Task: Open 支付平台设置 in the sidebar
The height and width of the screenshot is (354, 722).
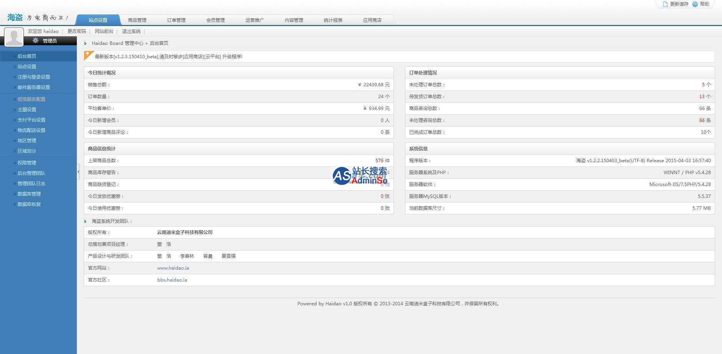Action: pyautogui.click(x=32, y=120)
